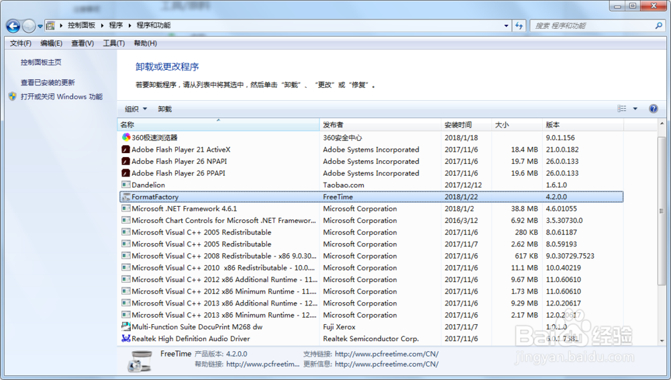
Task: Click the Dandelion program icon
Action: (x=126, y=185)
